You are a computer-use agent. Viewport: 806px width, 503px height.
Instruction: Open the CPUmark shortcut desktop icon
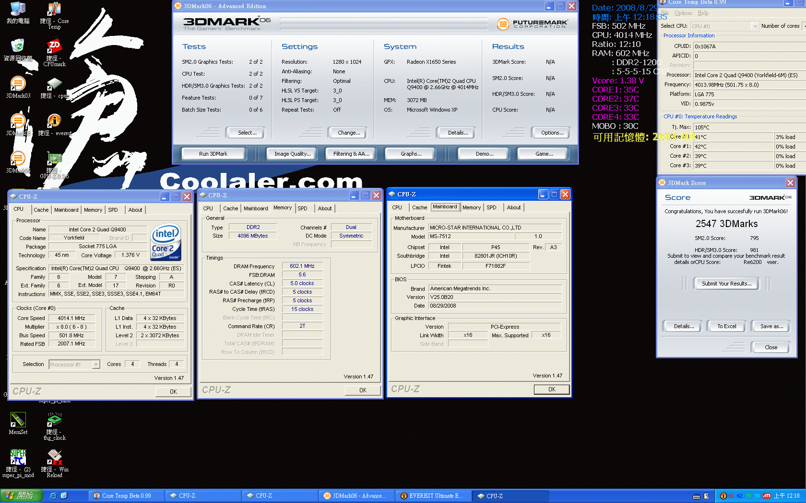(x=54, y=53)
